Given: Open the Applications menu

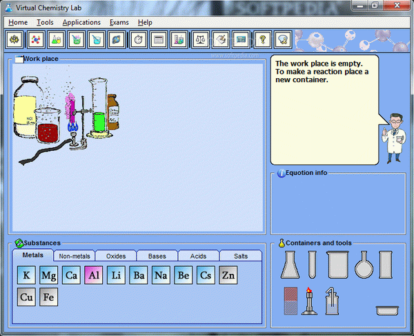Looking at the screenshot, I should pos(81,23).
